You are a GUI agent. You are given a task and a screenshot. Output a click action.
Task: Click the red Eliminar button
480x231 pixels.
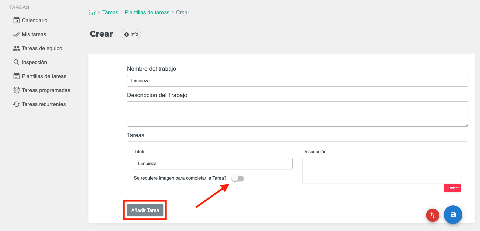pos(452,188)
